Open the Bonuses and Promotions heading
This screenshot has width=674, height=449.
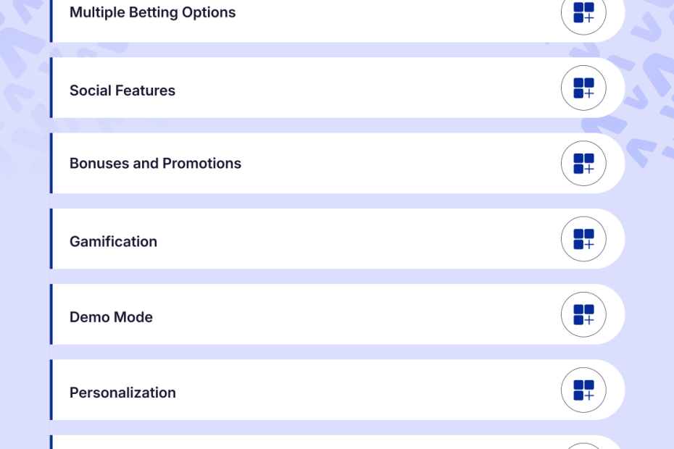tap(155, 164)
